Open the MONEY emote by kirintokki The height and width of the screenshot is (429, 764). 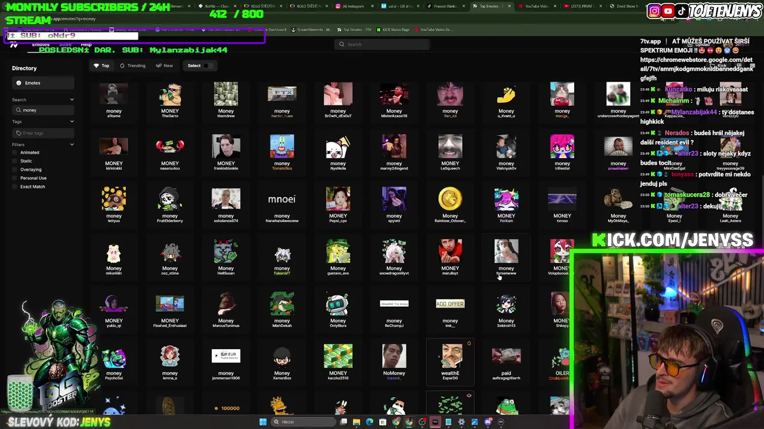[113, 152]
